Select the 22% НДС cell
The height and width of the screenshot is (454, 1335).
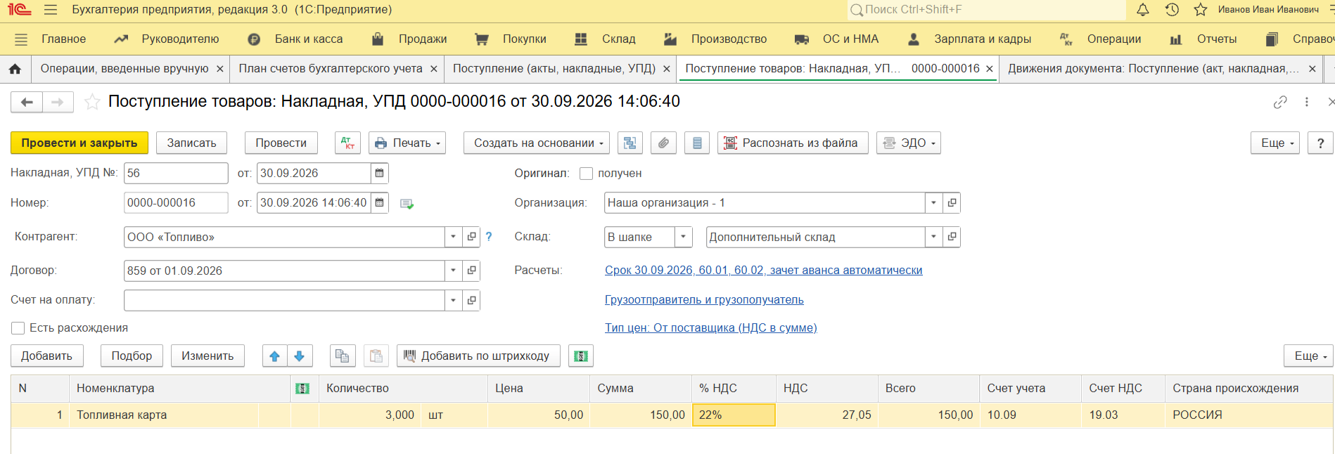point(734,415)
